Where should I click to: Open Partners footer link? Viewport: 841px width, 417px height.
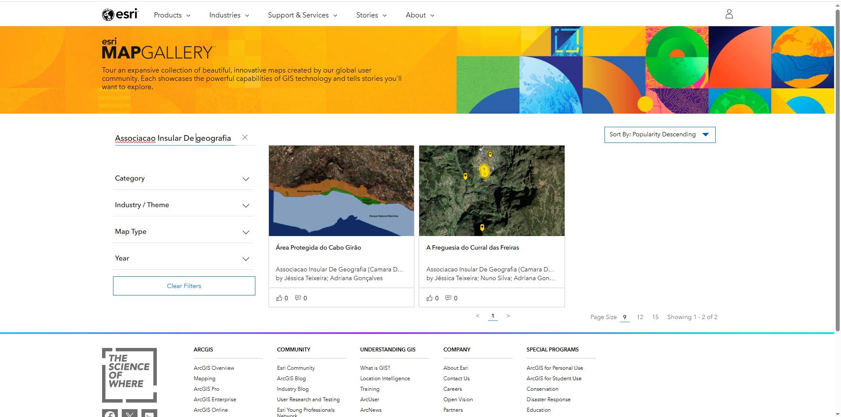[453, 410]
